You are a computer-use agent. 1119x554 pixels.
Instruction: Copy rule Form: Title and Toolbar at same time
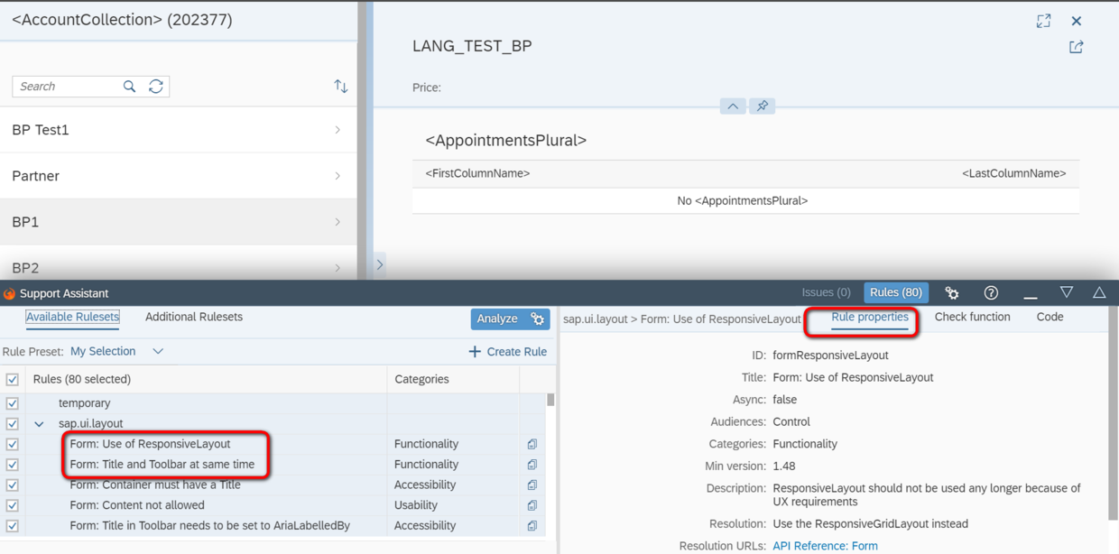[x=532, y=465]
